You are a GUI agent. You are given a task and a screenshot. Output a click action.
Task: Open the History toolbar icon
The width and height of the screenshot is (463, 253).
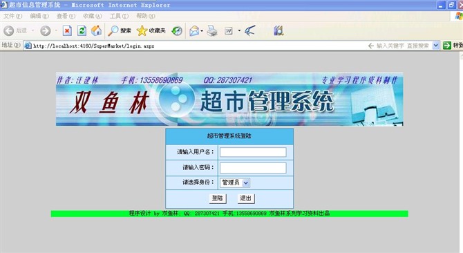(x=177, y=30)
